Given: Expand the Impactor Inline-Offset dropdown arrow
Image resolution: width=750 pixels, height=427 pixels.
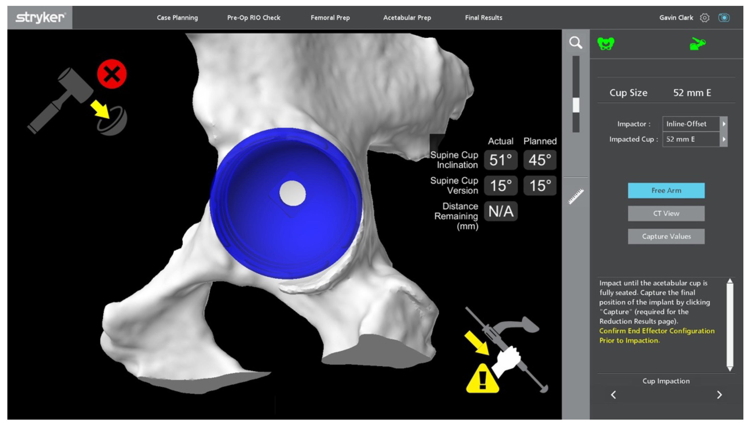Looking at the screenshot, I should click(x=724, y=124).
